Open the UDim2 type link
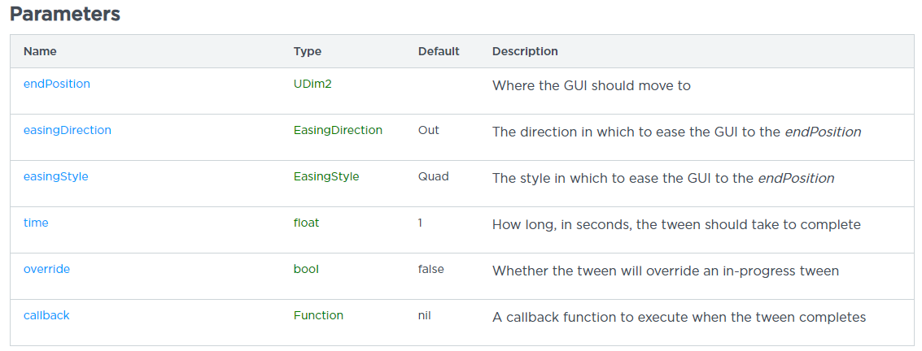 [313, 84]
